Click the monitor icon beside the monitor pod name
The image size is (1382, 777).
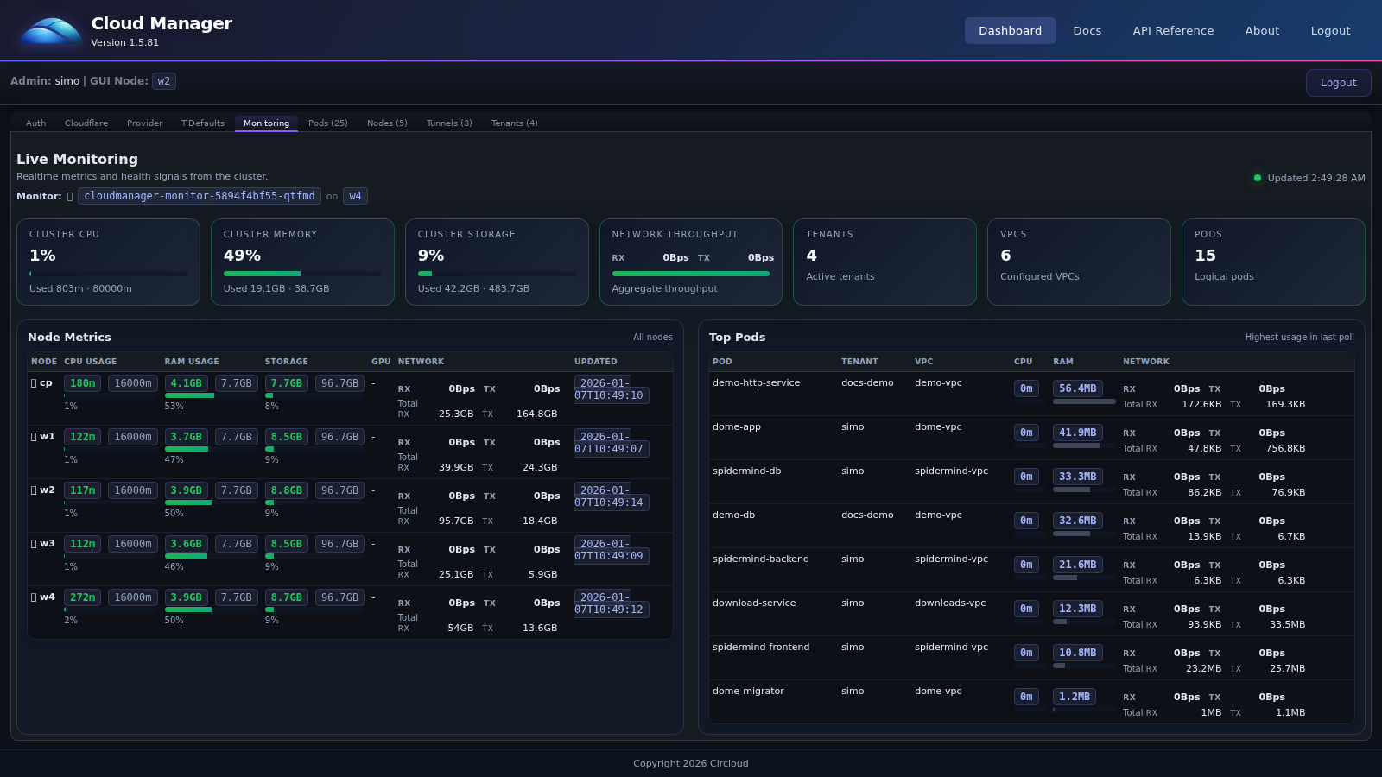(69, 196)
